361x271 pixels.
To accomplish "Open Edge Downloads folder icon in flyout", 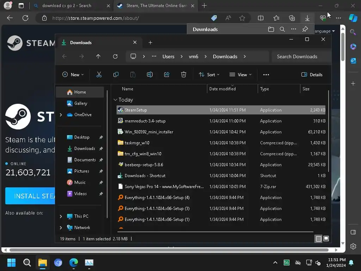I will (271, 29).
